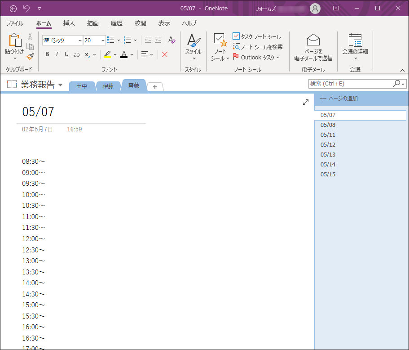The height and width of the screenshot is (350, 409).
Task: Click the clear formatting eraser icon
Action: tap(172, 40)
